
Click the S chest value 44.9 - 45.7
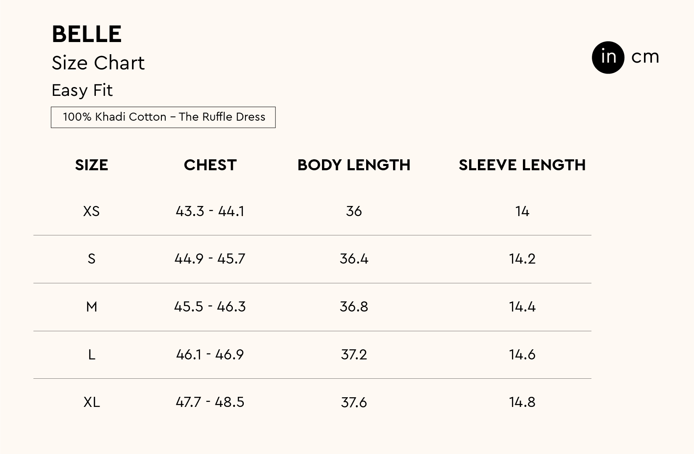(x=210, y=259)
